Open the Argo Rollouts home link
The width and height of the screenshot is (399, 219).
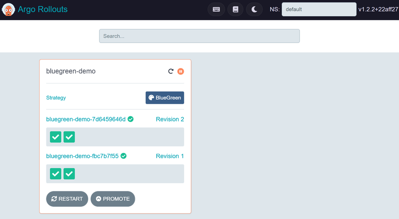(x=43, y=9)
